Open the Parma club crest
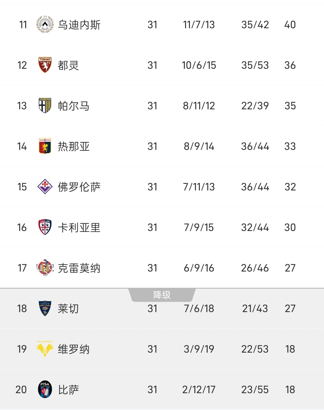Image resolution: width=324 pixels, height=410 pixels. coord(45,105)
